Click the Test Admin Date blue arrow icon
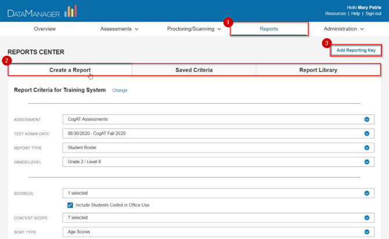 click(367, 133)
